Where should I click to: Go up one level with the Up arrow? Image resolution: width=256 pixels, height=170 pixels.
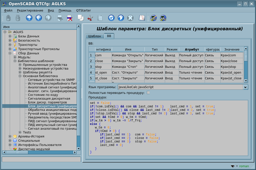pyautogui.click(x=29, y=18)
